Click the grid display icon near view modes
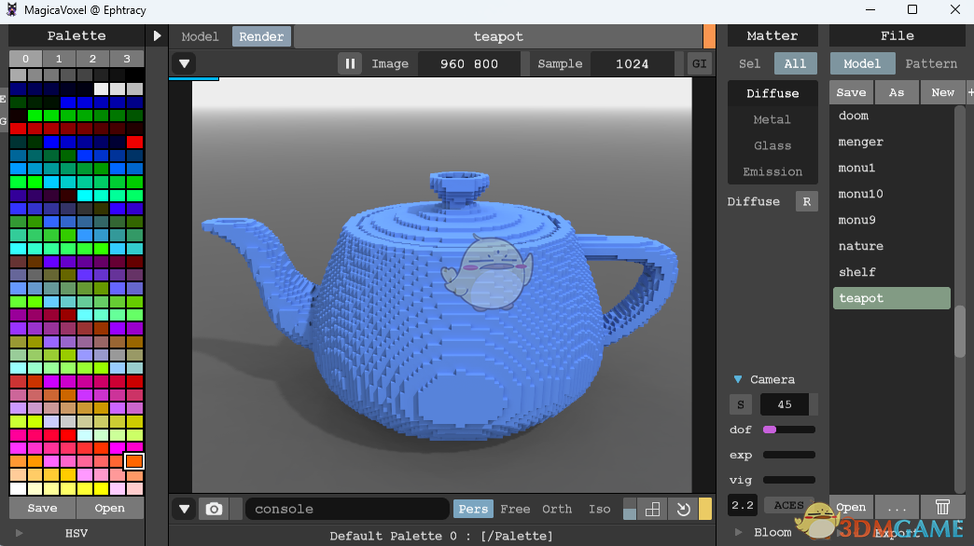 pos(652,509)
